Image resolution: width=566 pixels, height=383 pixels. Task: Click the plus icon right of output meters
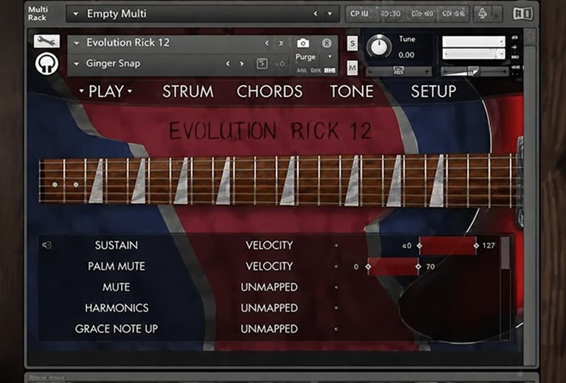tap(514, 47)
